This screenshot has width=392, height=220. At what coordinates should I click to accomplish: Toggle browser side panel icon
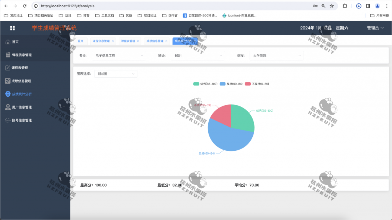[368, 6]
